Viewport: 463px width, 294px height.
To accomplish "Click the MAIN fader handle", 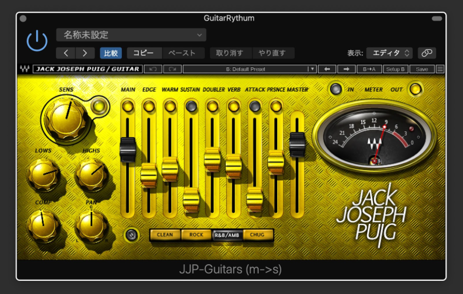I will point(128,150).
